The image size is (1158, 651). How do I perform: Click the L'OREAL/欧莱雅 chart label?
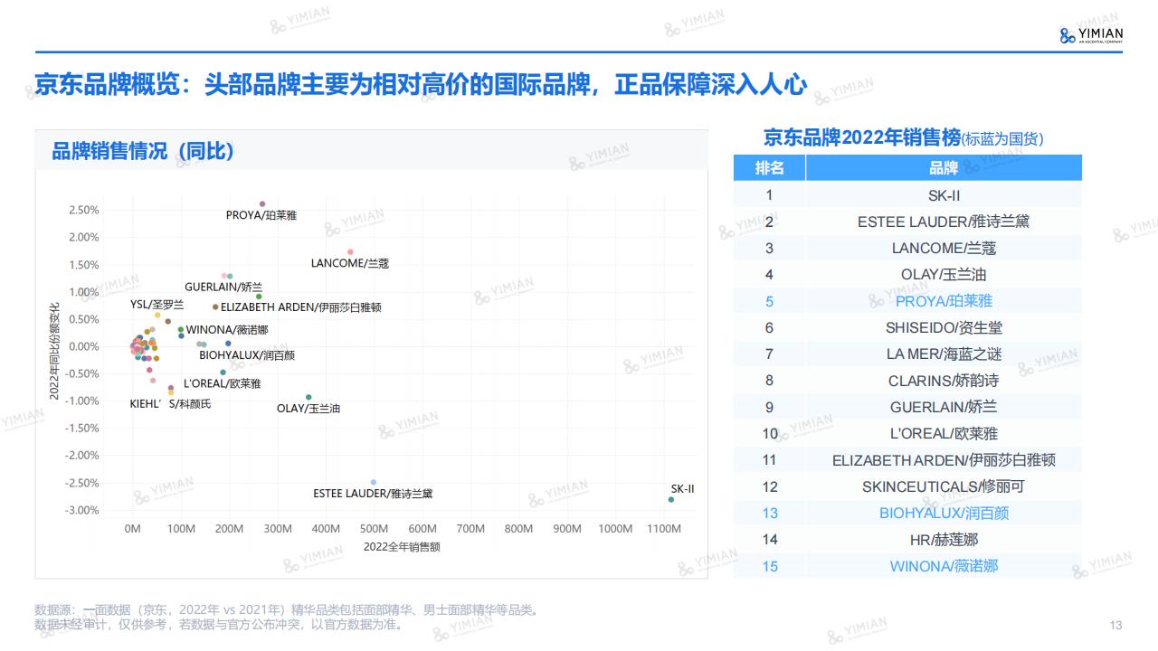222,383
